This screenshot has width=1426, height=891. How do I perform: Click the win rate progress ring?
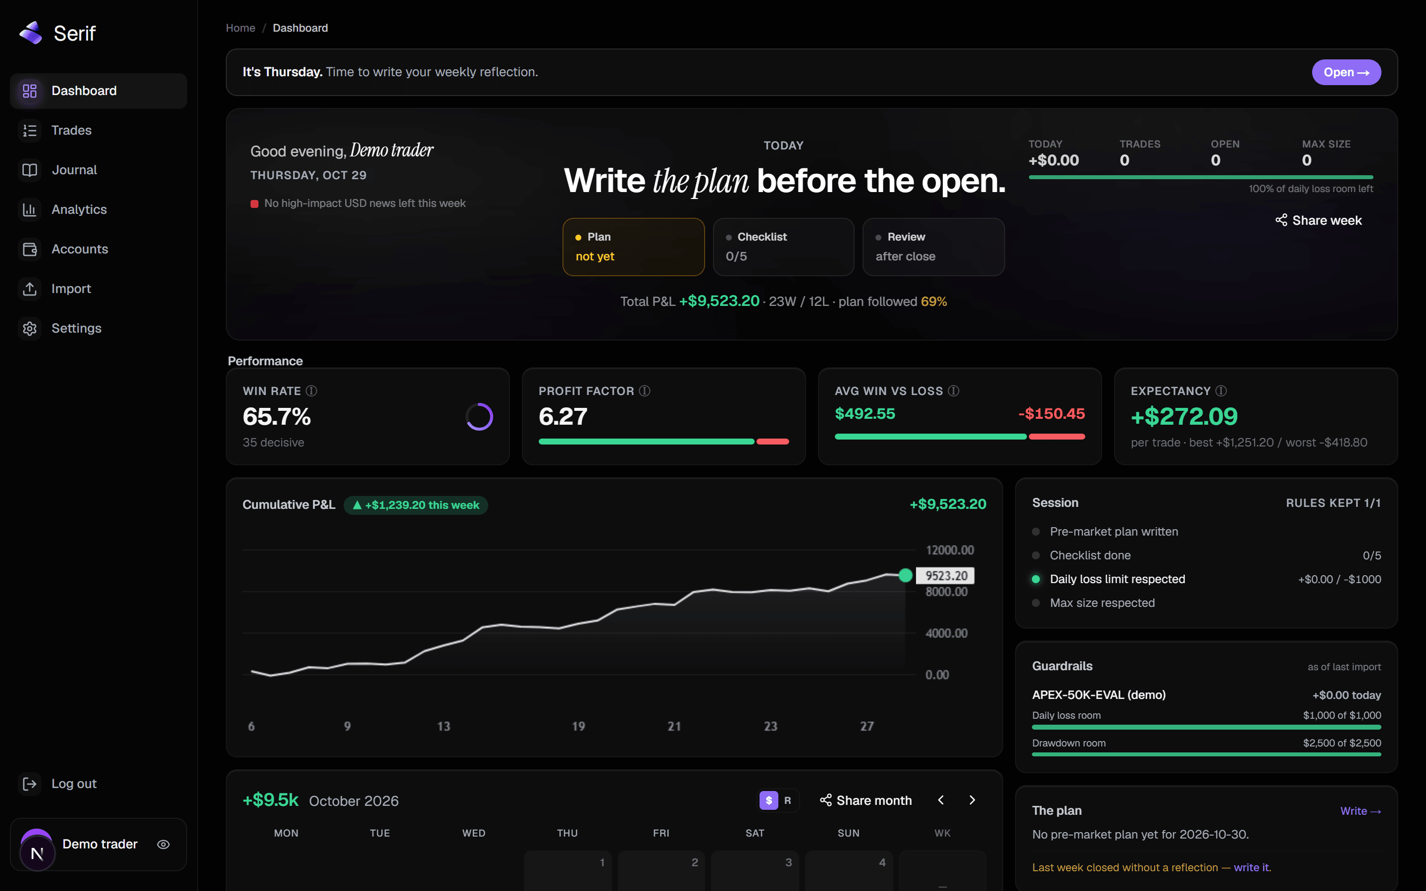[x=479, y=417]
